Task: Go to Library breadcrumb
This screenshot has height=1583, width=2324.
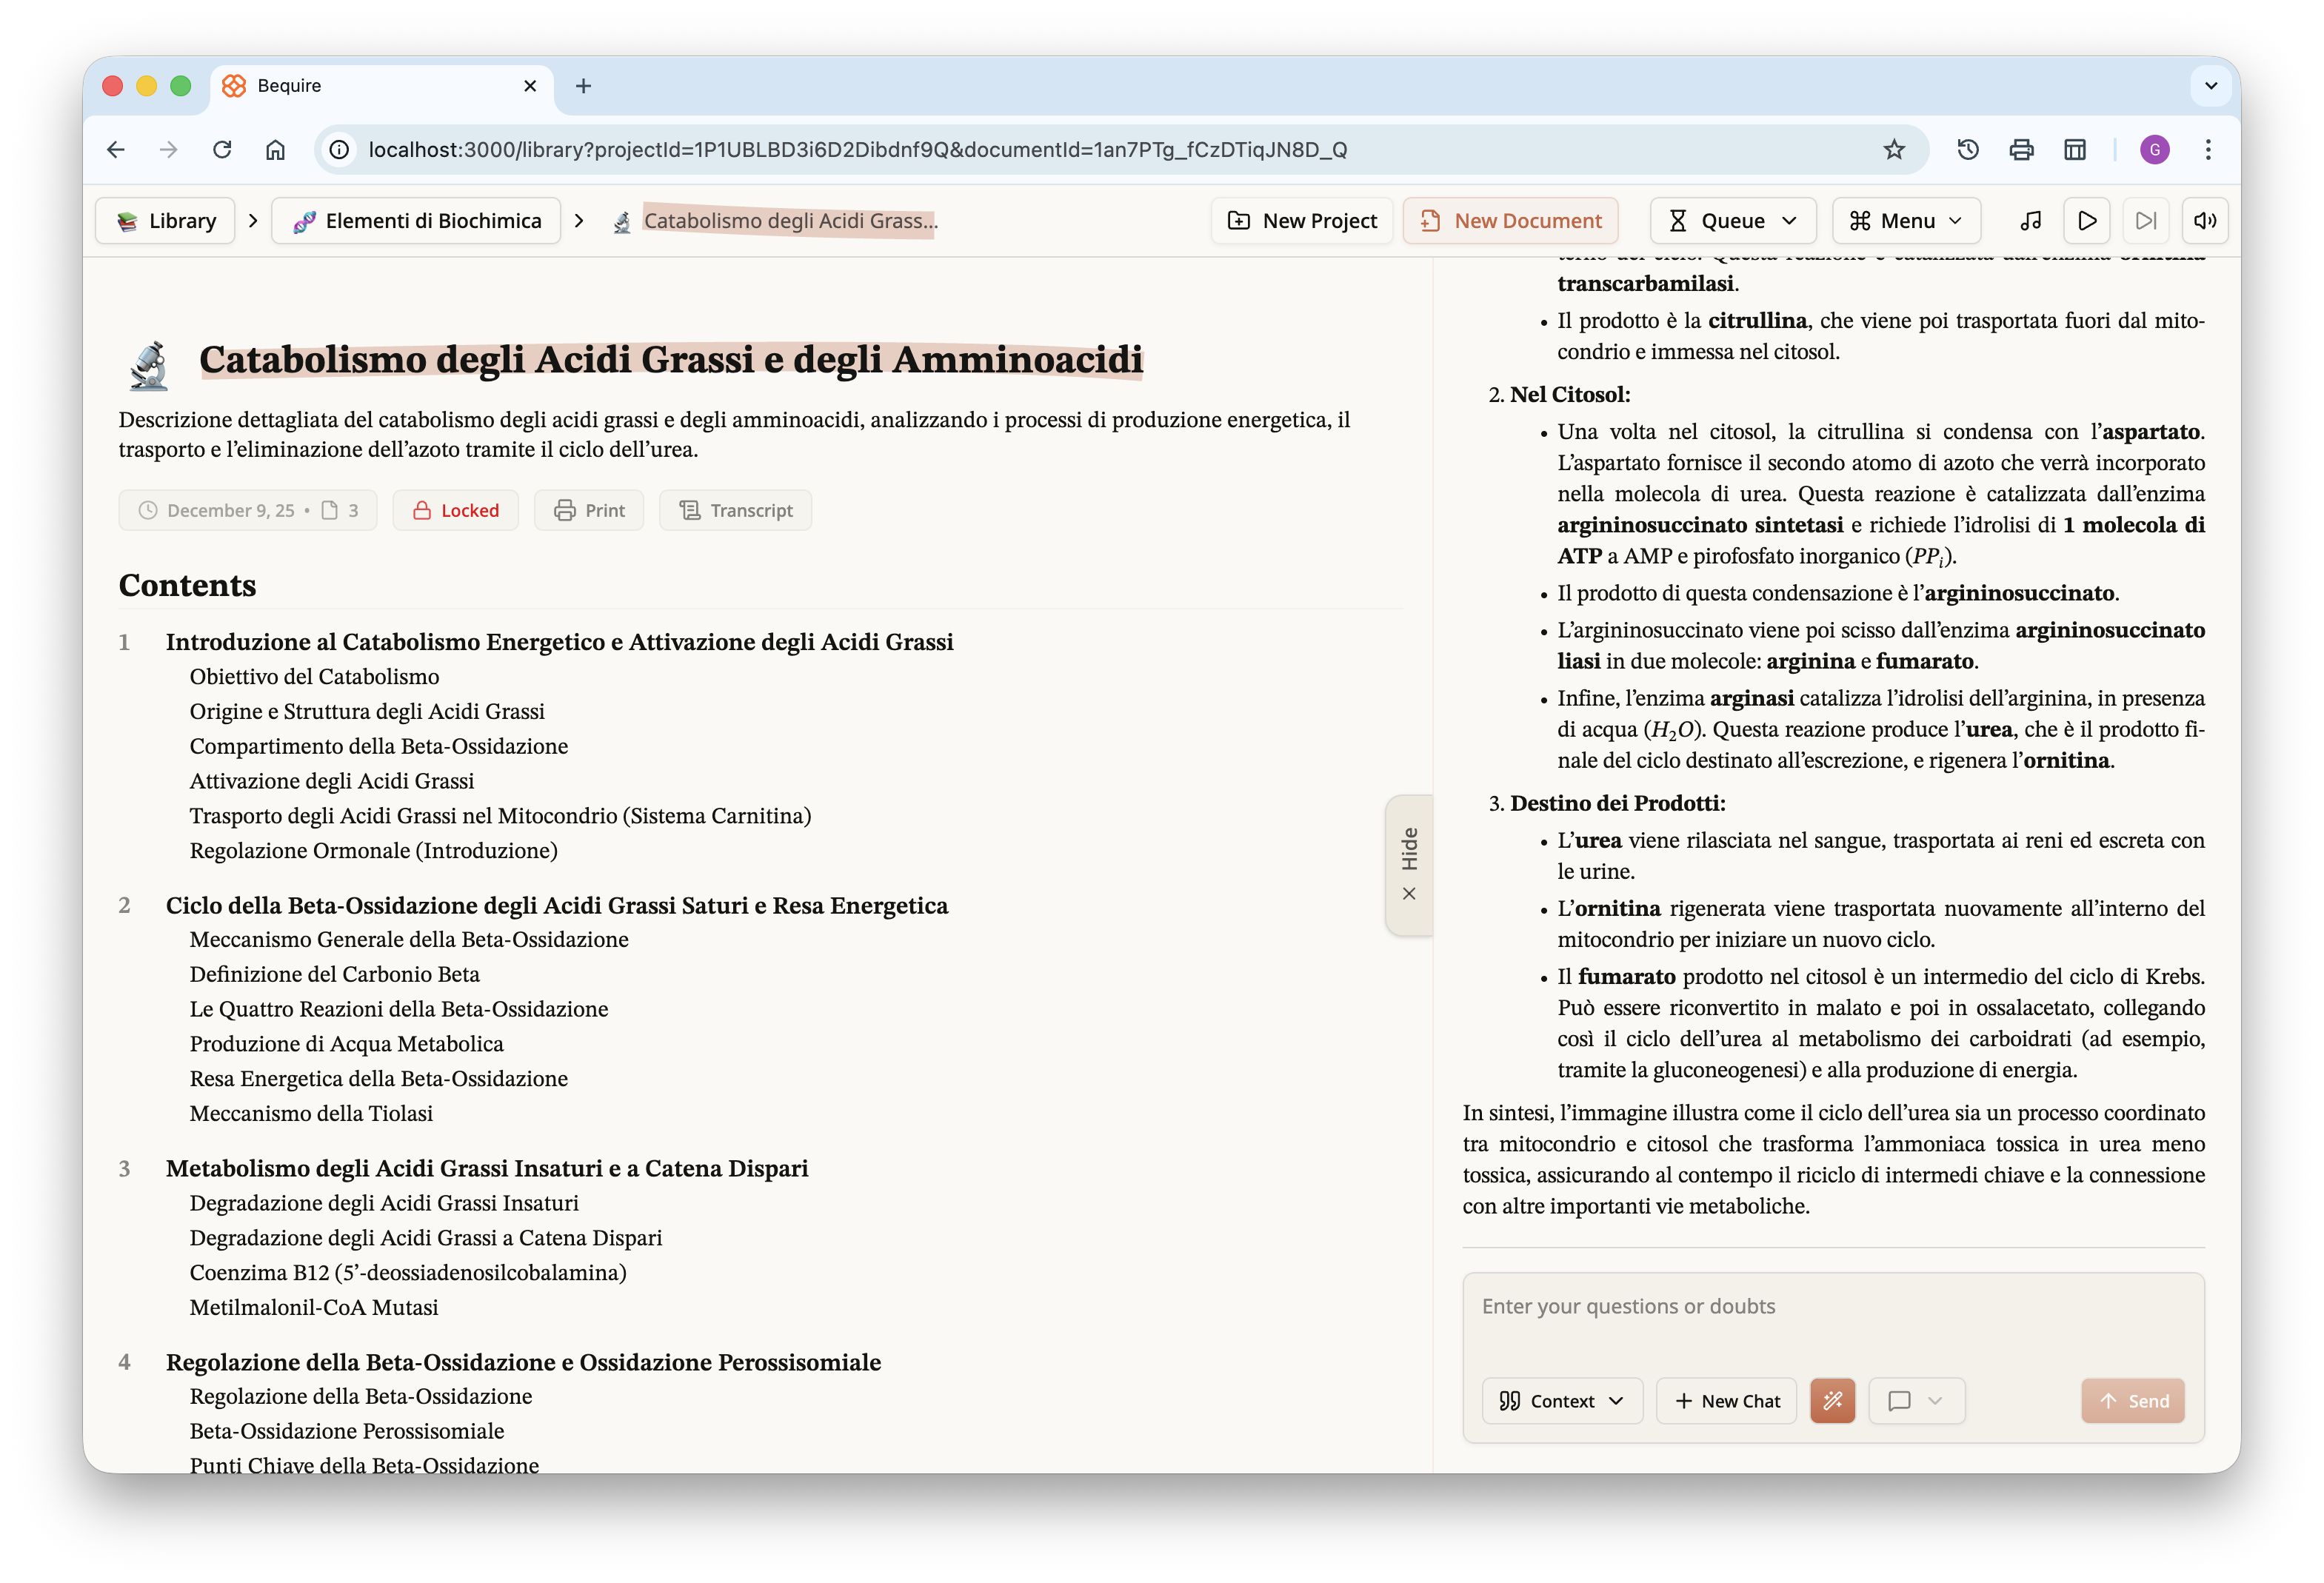Action: coord(166,221)
